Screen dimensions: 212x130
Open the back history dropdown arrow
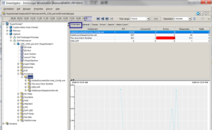click(x=201, y=13)
